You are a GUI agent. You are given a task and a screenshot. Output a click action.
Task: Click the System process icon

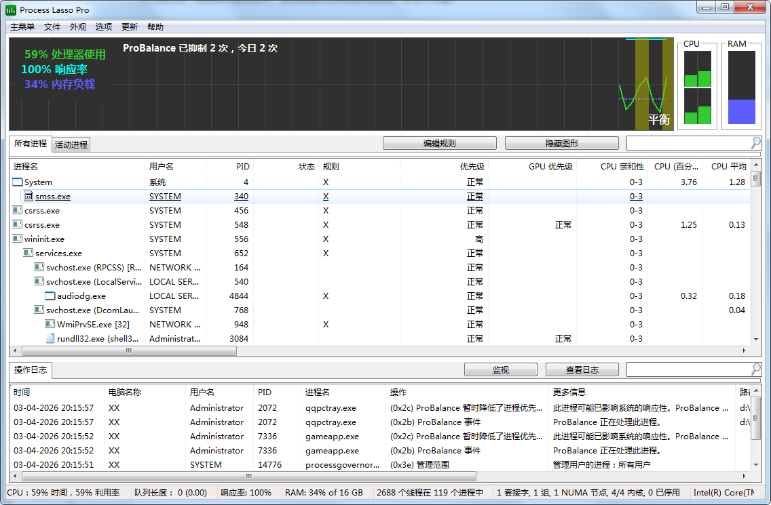pyautogui.click(x=18, y=182)
